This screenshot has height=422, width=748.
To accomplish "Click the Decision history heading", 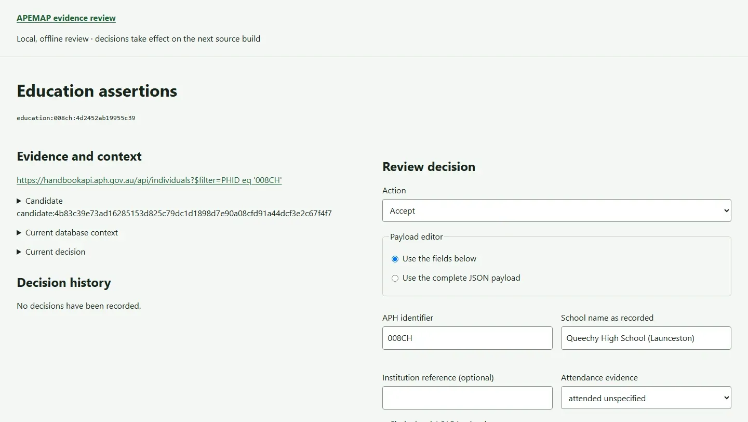I will (x=64, y=283).
